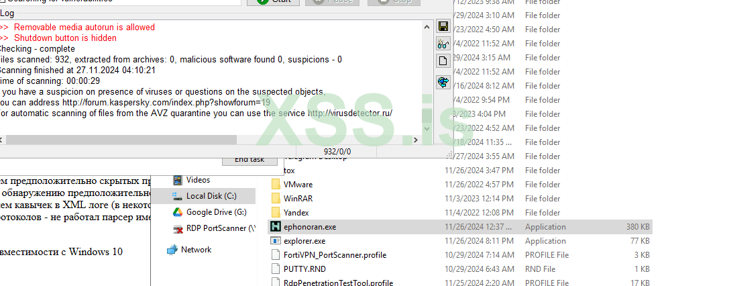Viewport: 729px width, 286px height.
Task: Click the forum.kaspersky.com URL in the log
Action: point(166,103)
